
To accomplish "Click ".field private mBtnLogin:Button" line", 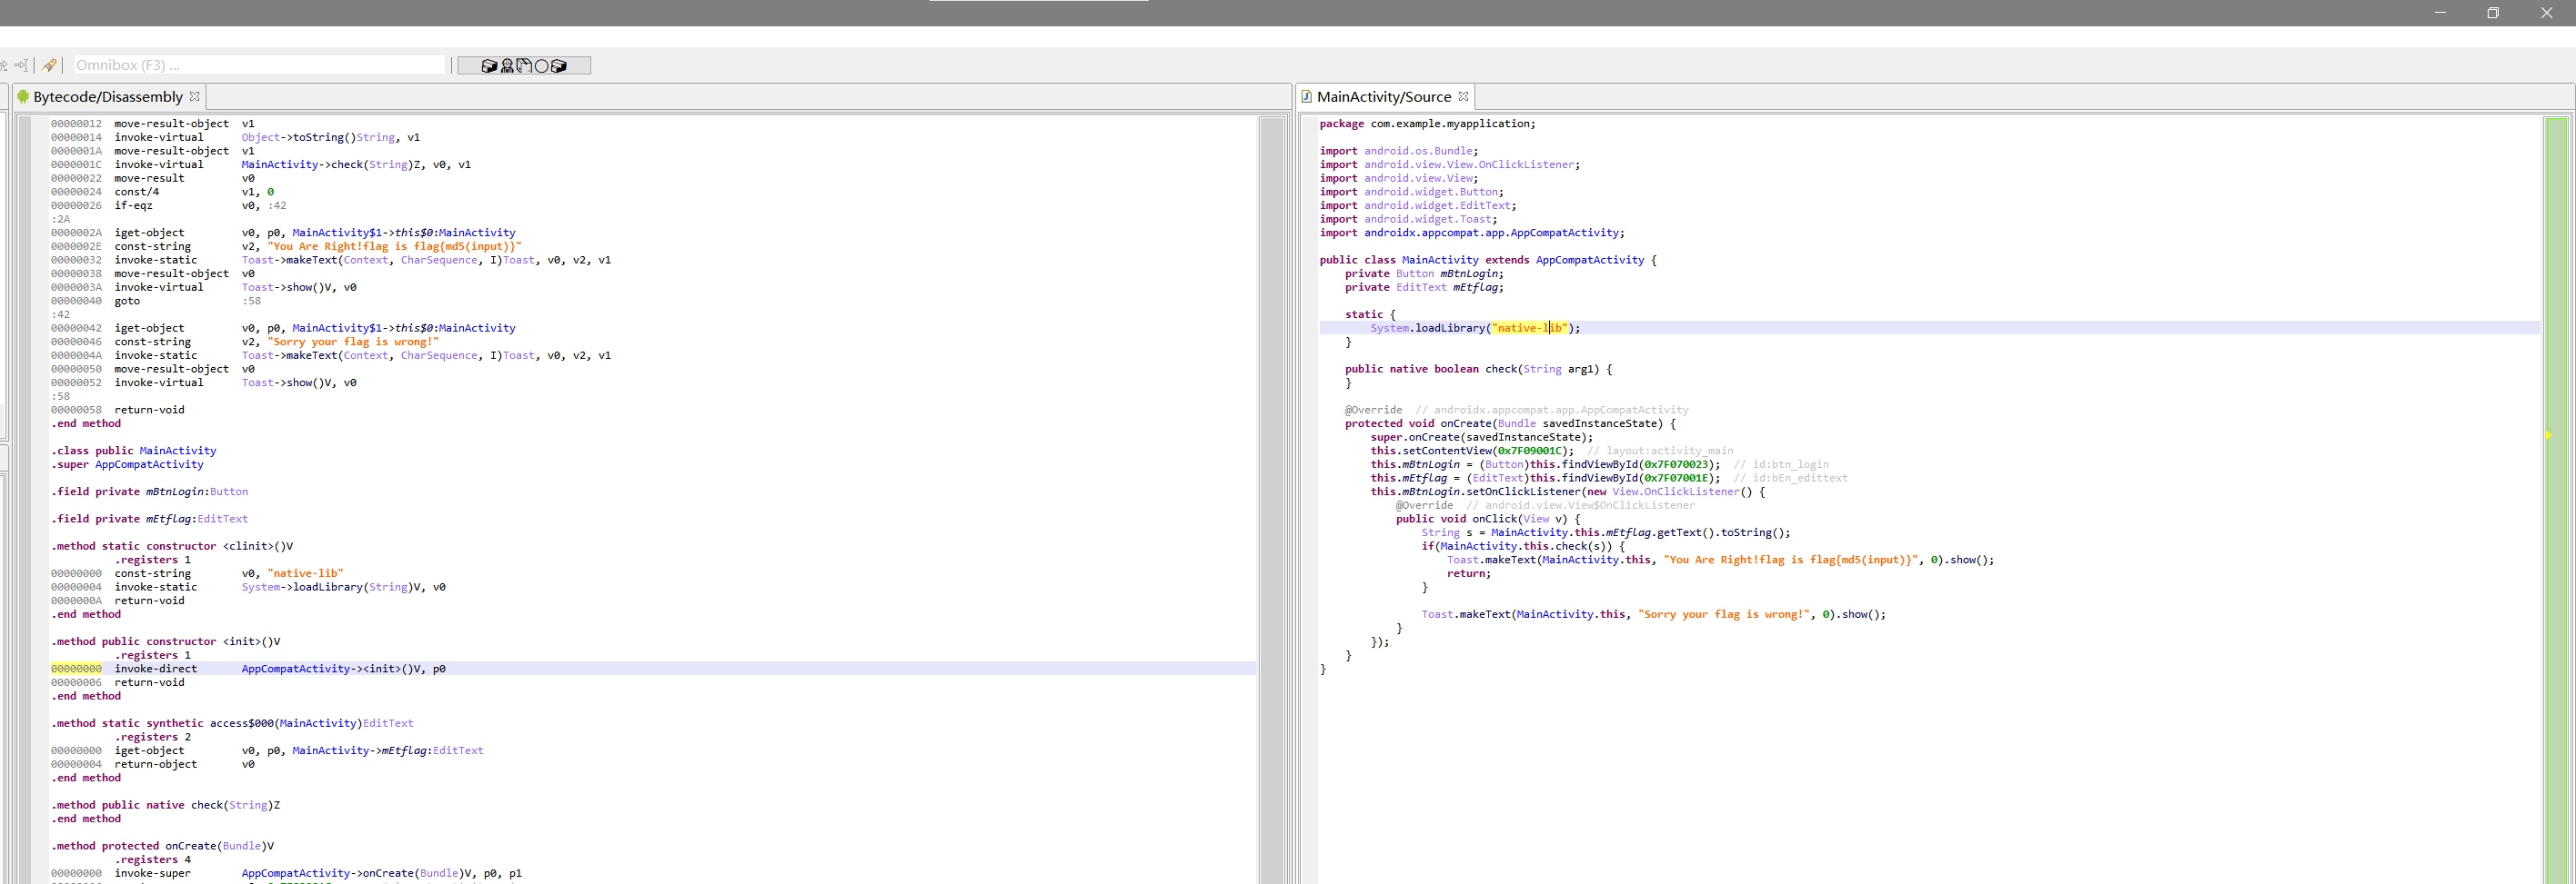I will click(x=150, y=492).
